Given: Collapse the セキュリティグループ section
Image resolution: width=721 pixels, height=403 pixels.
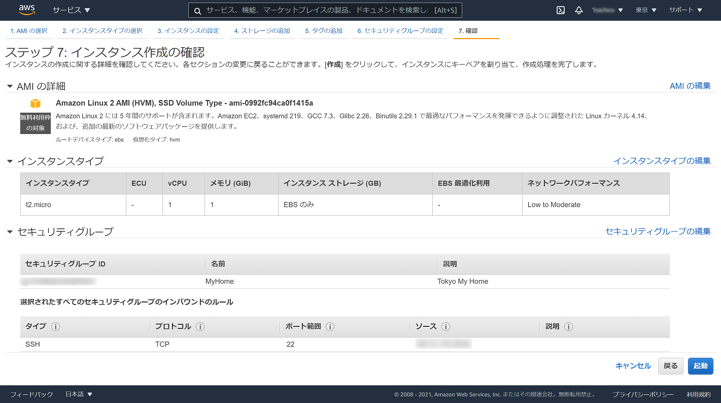Looking at the screenshot, I should 10,231.
